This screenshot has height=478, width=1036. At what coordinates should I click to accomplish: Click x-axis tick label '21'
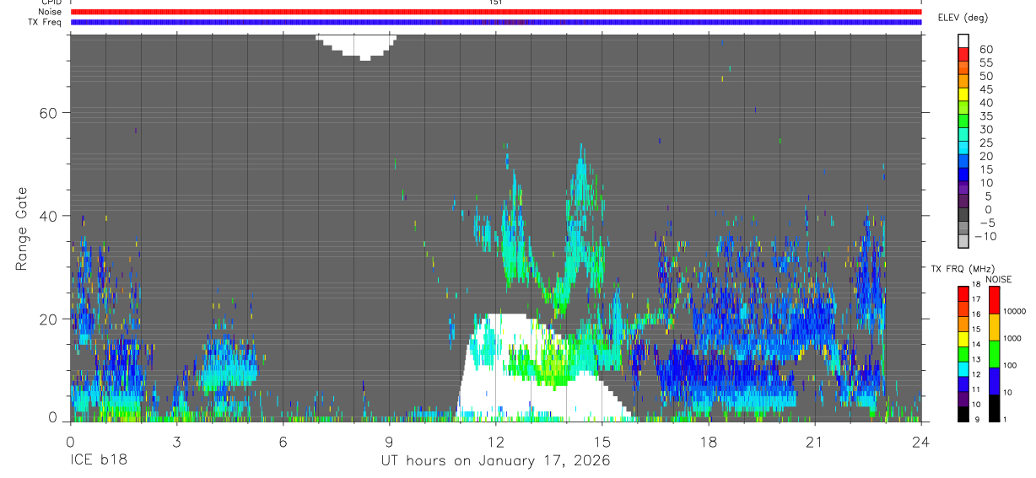pos(814,442)
